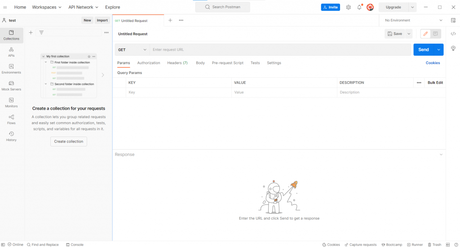Open the Environments sidebar panel
Viewport: 460px width, 248px height.
tap(11, 69)
